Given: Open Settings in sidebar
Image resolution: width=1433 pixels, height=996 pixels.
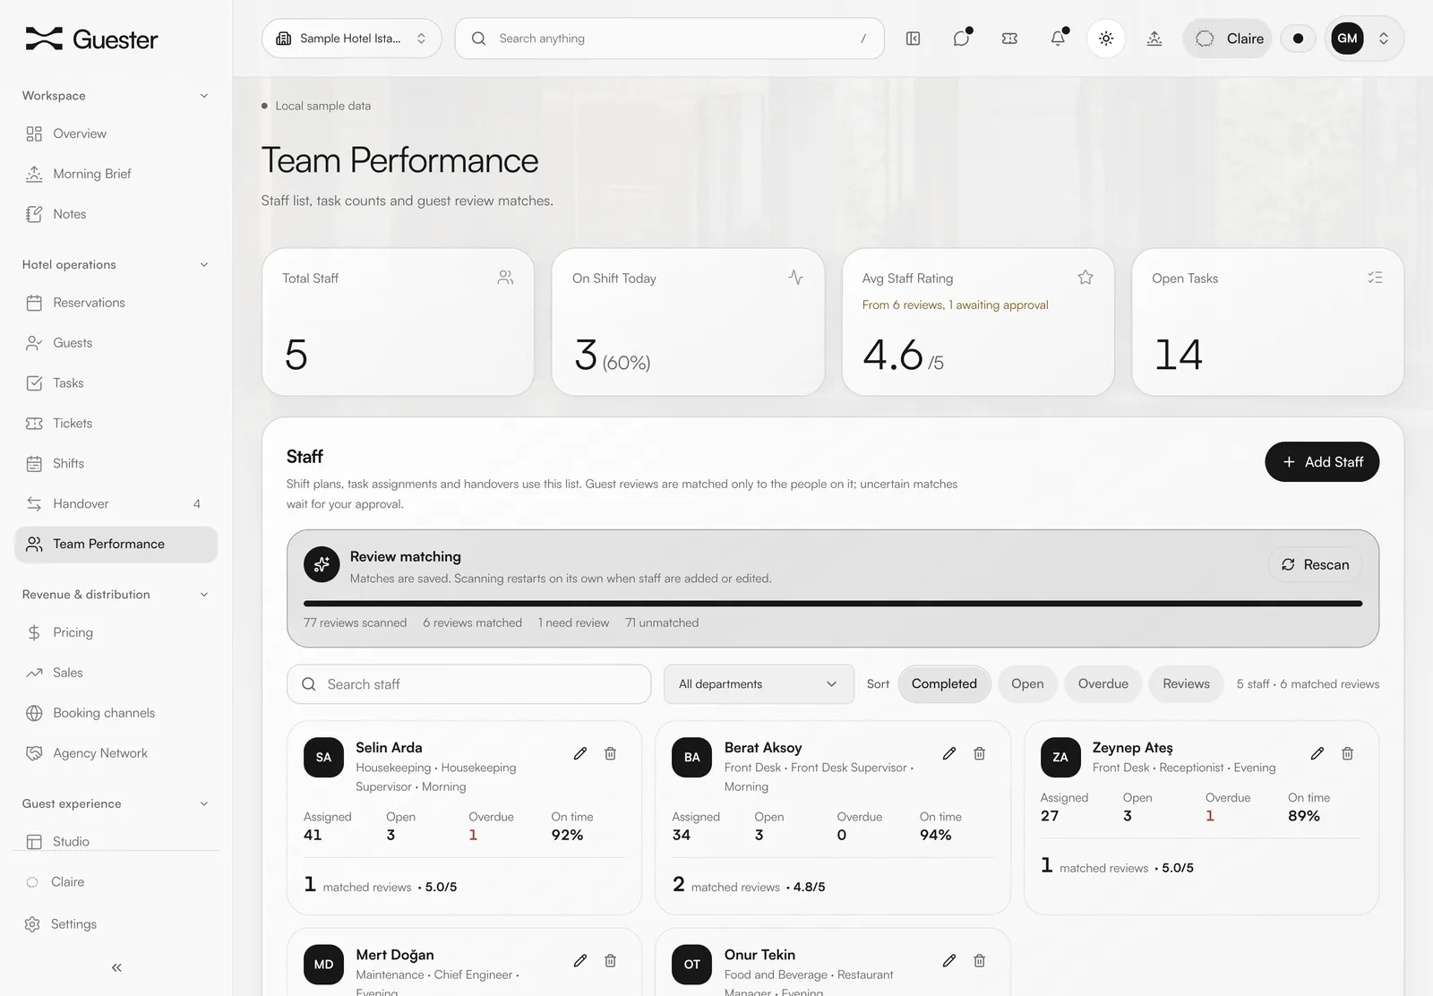Looking at the screenshot, I should click(116, 924).
